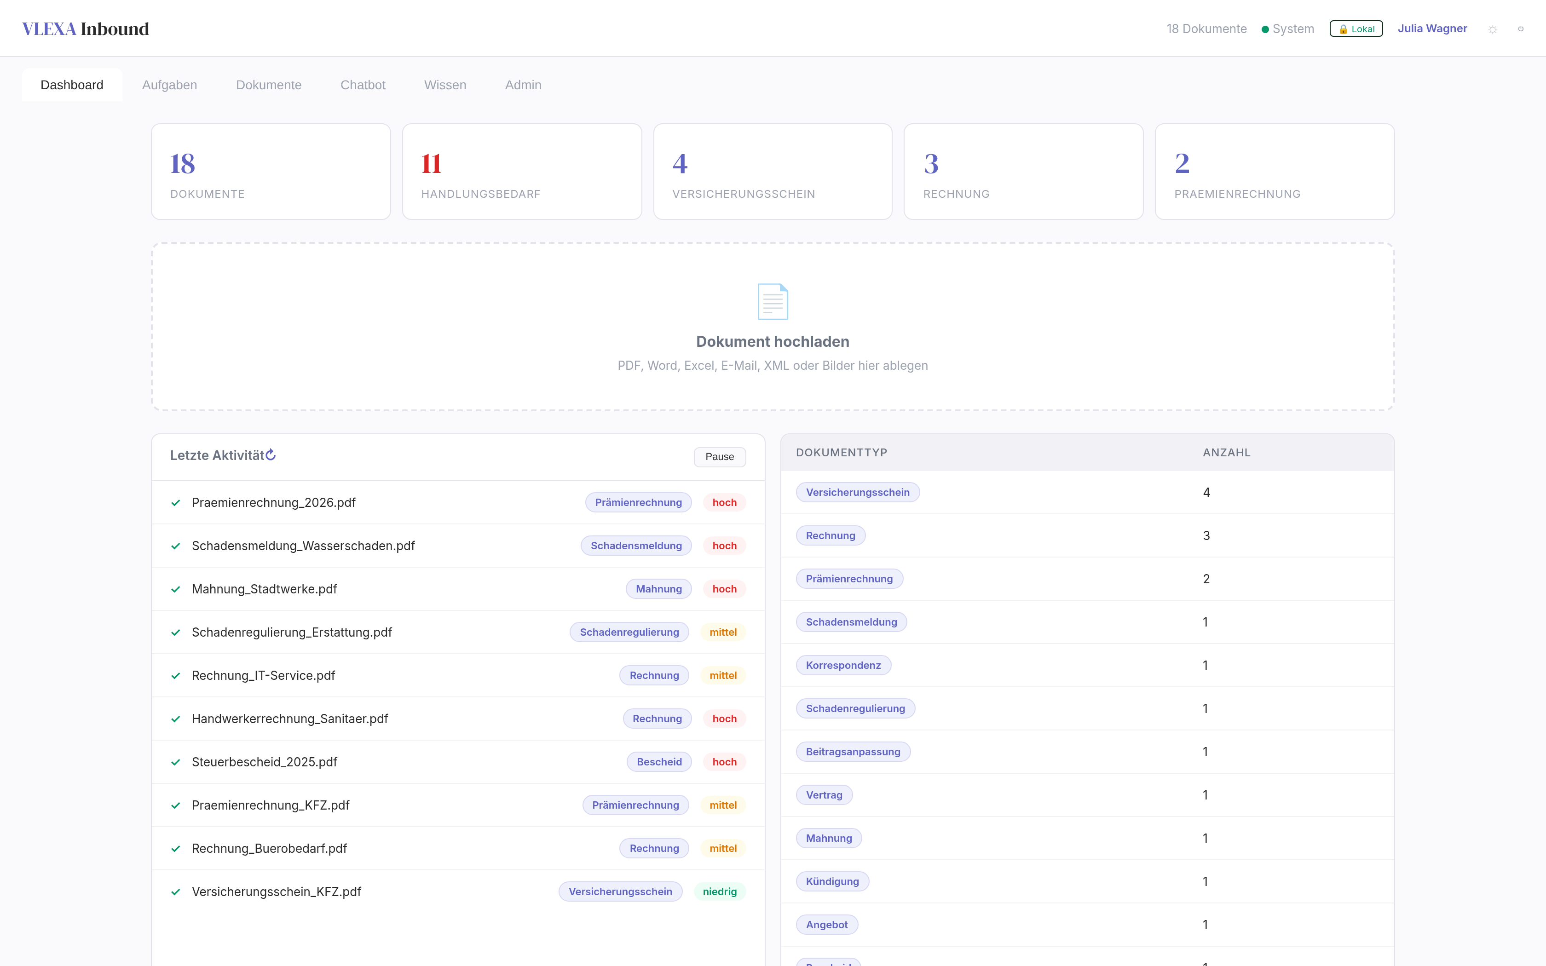Click the Angebot type tag
This screenshot has width=1546, height=966.
click(x=827, y=925)
